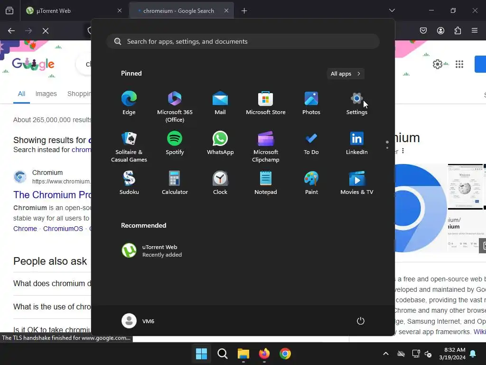Expand the All apps list
The width and height of the screenshot is (486, 365).
coord(346,74)
